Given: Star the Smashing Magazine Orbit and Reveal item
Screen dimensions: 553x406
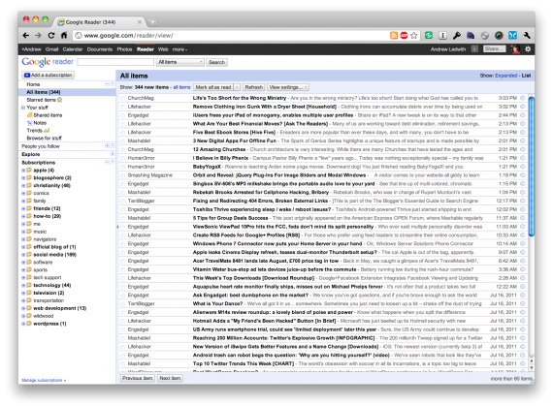Looking at the screenshot, I should (123, 175).
